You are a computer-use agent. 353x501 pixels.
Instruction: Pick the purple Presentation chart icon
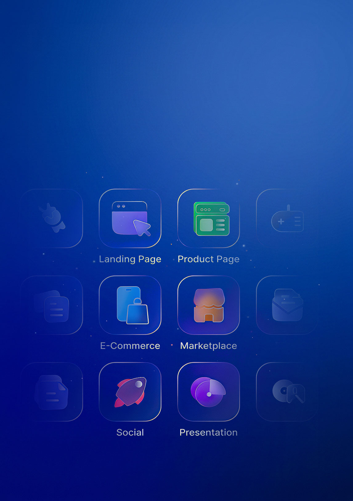tap(209, 392)
